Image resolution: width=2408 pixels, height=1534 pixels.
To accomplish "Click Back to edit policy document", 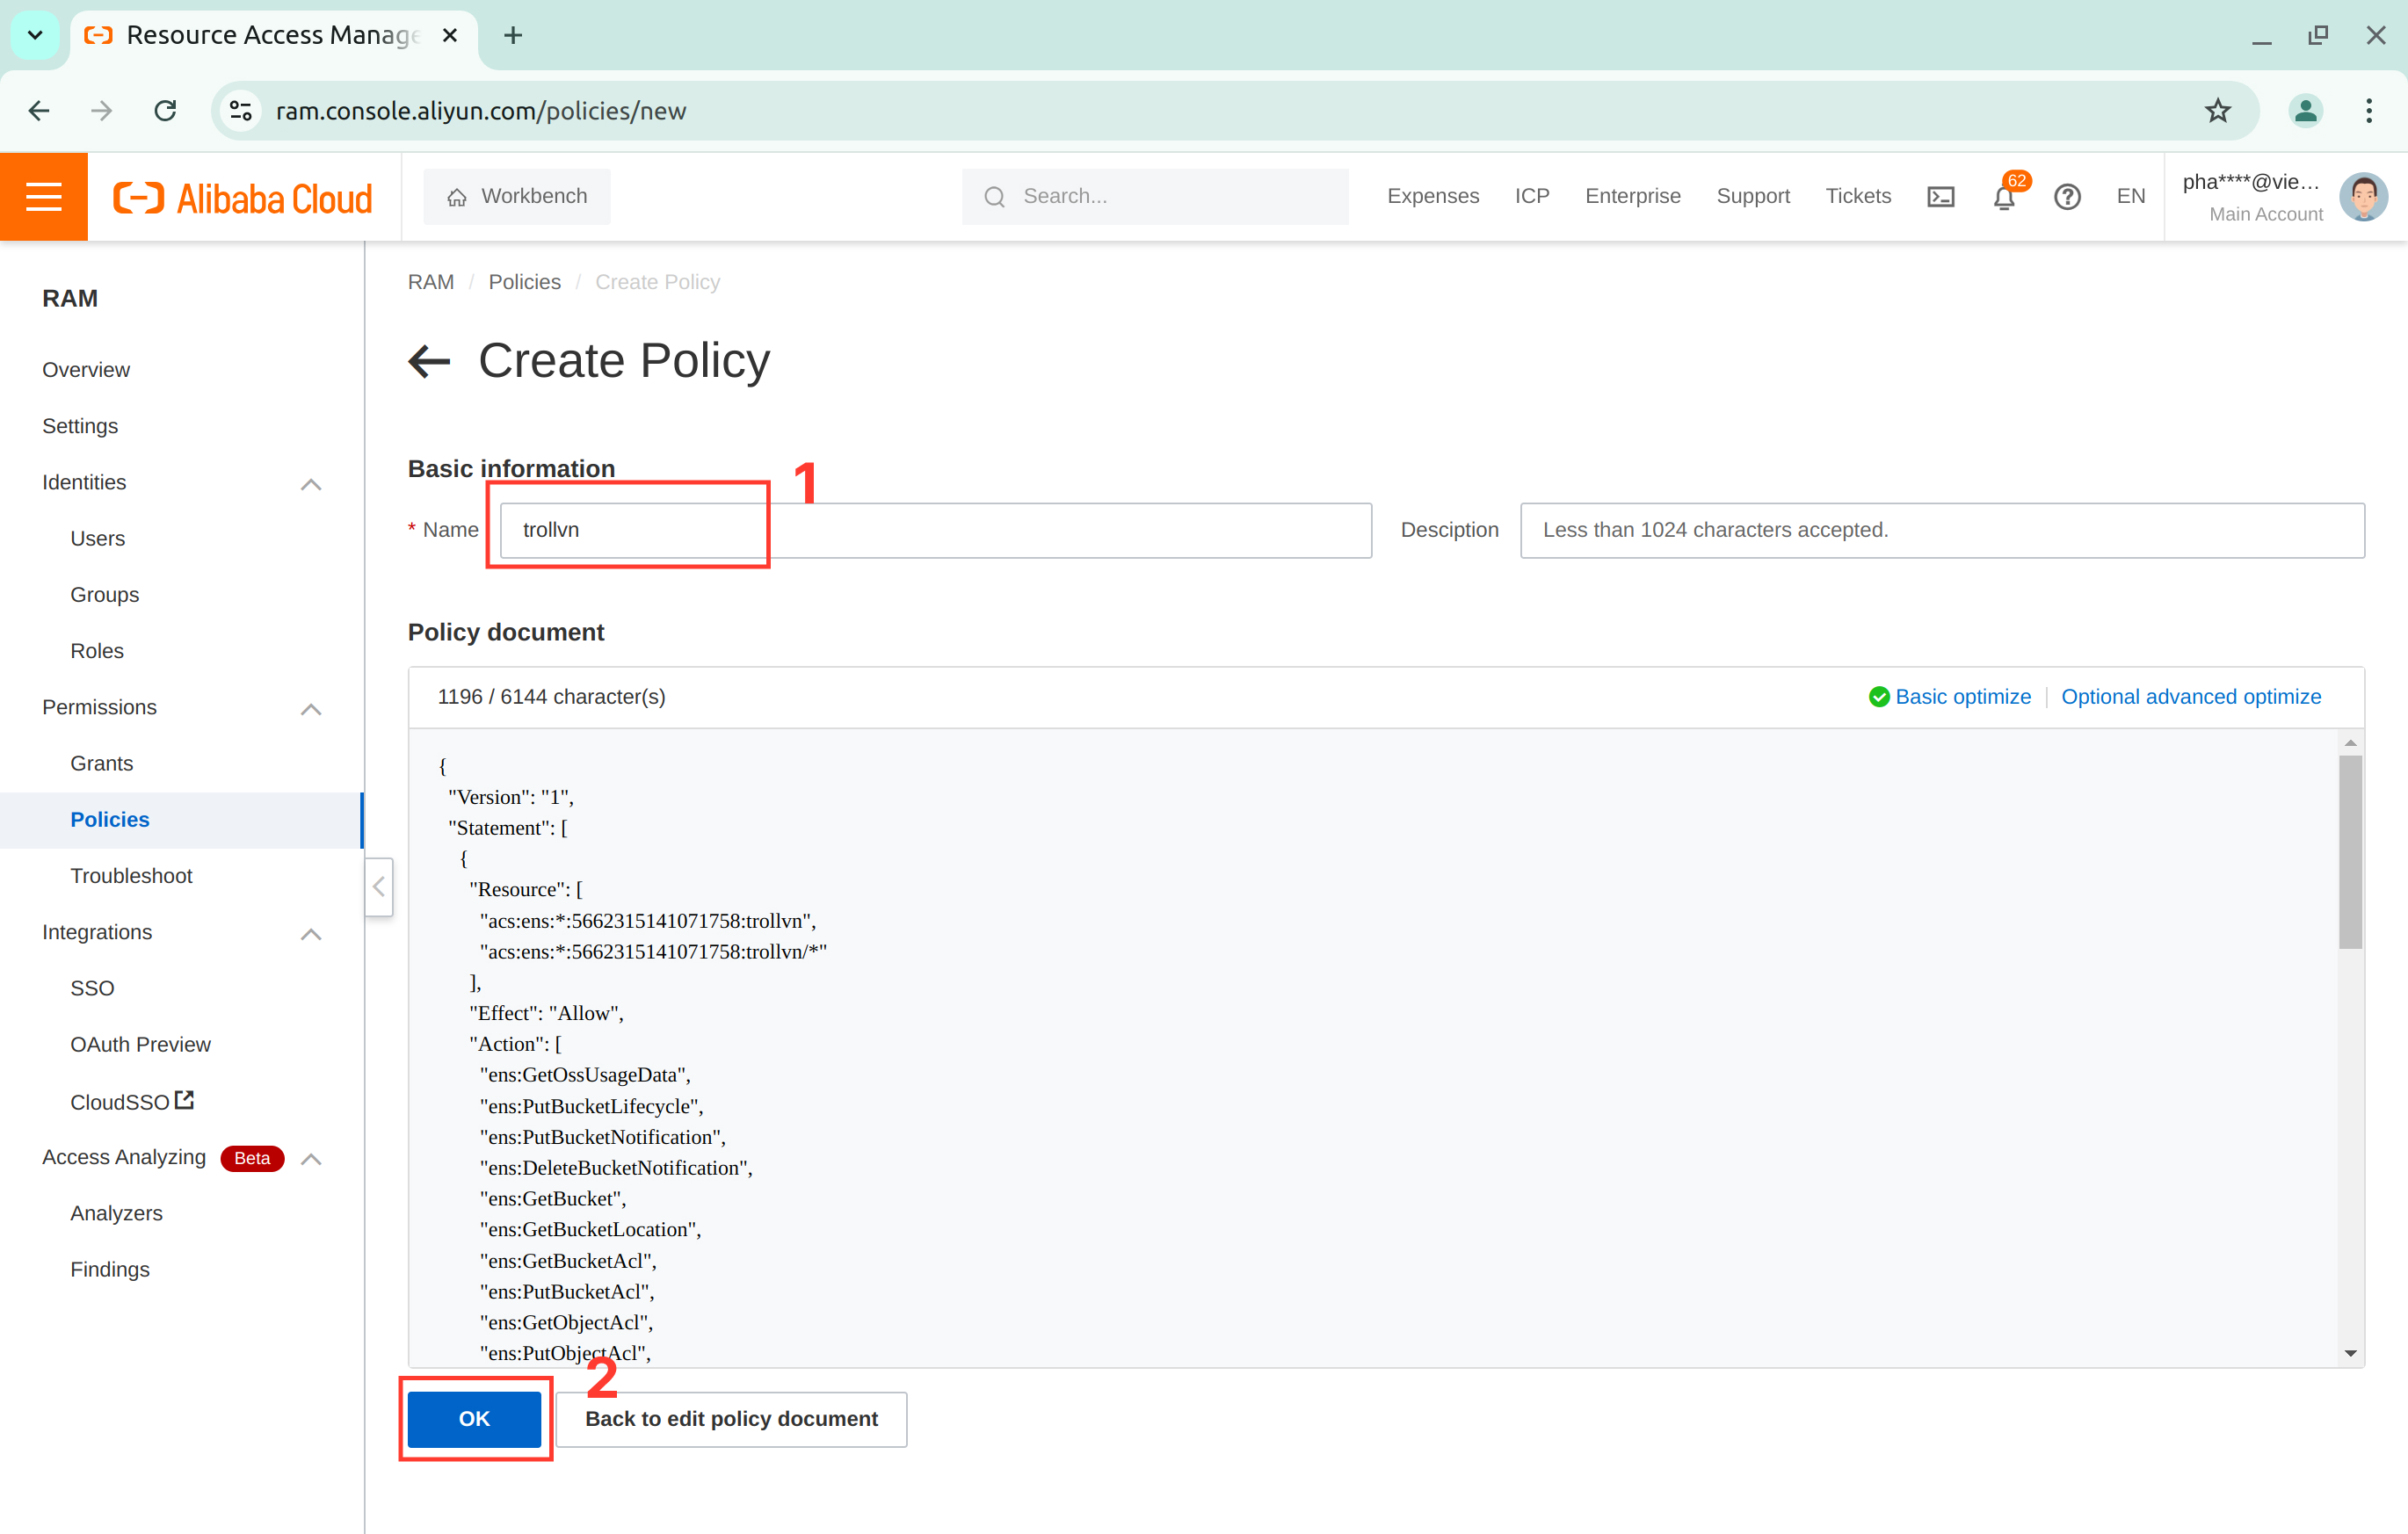I will (x=731, y=1418).
